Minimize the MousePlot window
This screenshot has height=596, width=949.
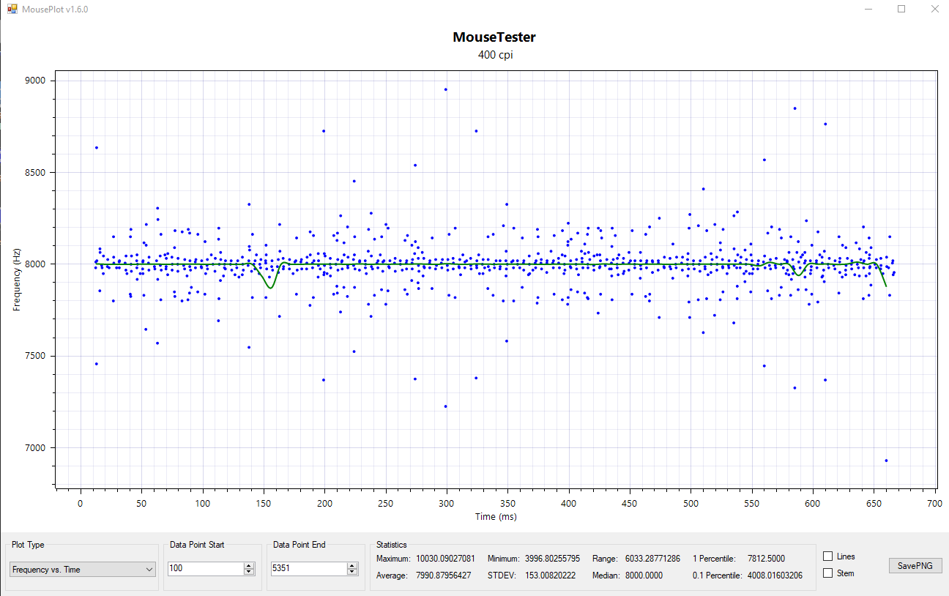[868, 9]
